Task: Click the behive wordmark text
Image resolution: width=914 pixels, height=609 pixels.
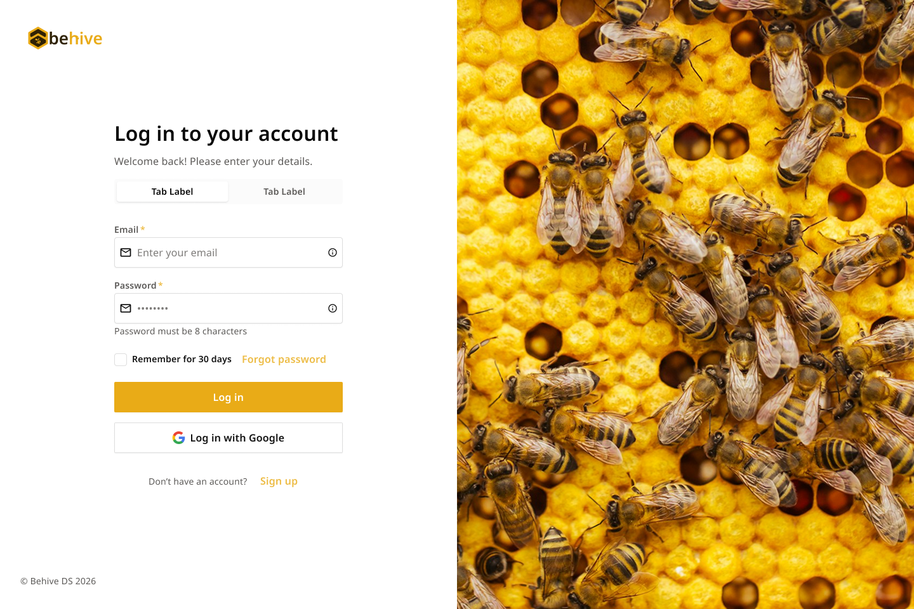Action: 76,38
